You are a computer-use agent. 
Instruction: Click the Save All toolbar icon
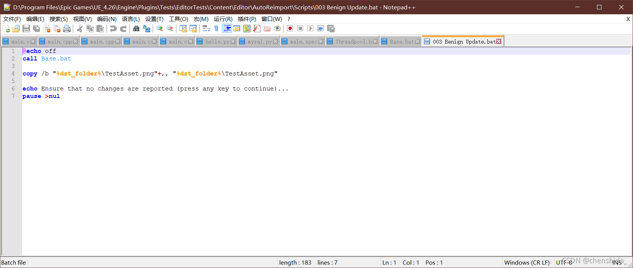[x=36, y=29]
